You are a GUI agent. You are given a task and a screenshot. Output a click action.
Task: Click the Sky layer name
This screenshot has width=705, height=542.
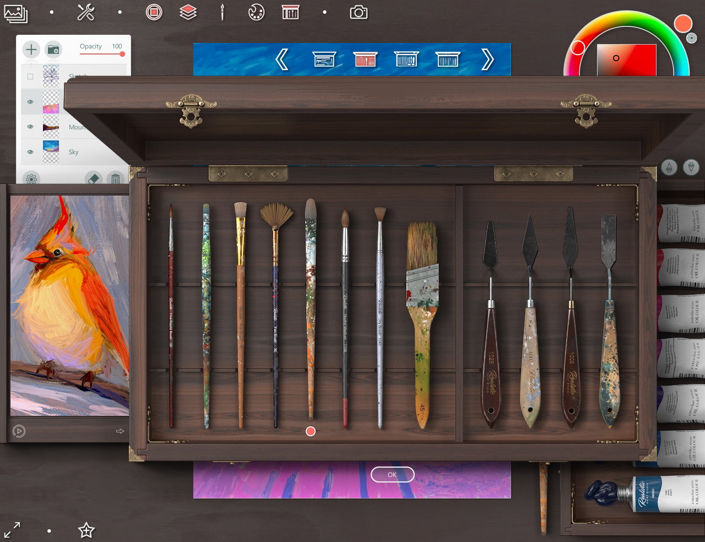73,152
